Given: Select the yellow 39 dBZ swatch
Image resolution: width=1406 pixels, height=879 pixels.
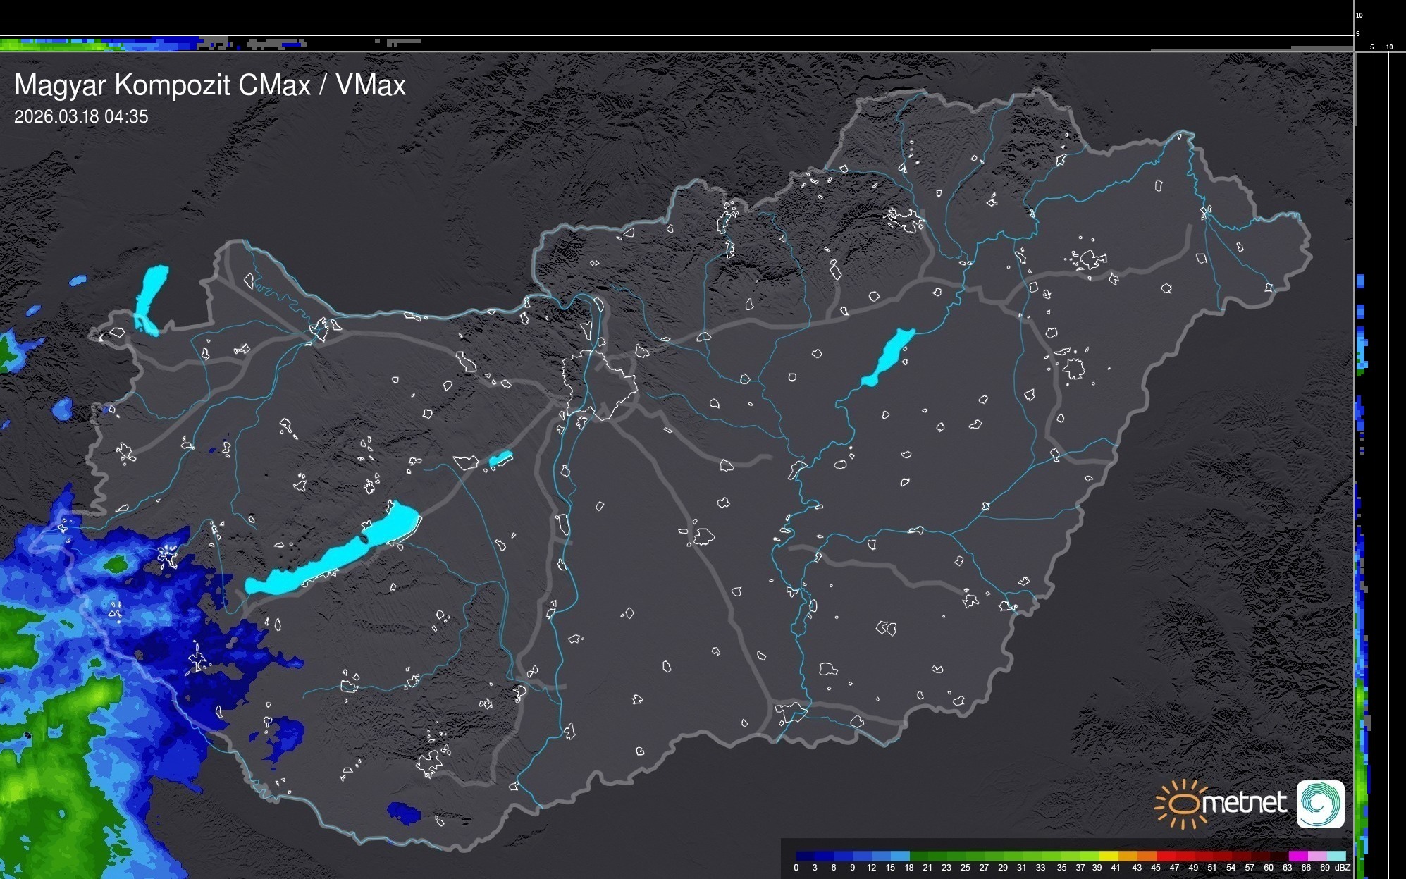Looking at the screenshot, I should 1108,856.
